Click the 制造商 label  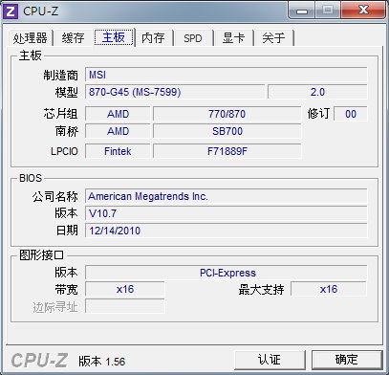click(60, 76)
